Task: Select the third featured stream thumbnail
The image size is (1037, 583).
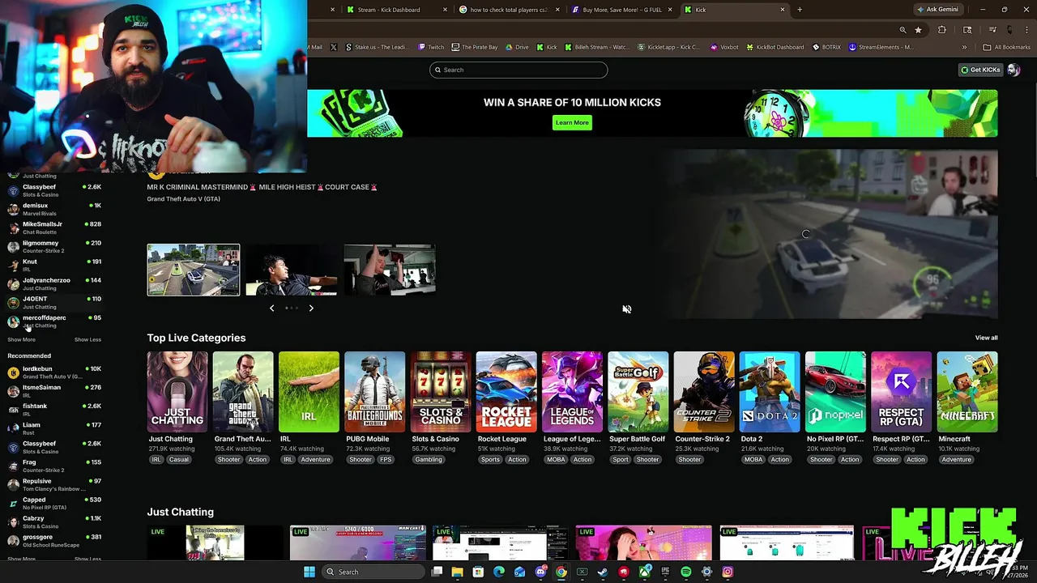Action: click(390, 270)
